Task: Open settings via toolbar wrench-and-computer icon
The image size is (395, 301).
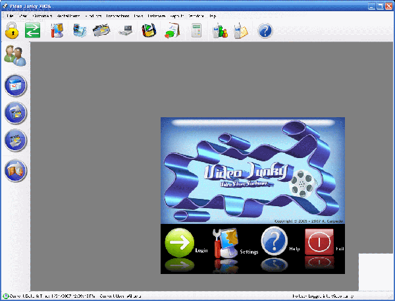Action: coord(57,30)
